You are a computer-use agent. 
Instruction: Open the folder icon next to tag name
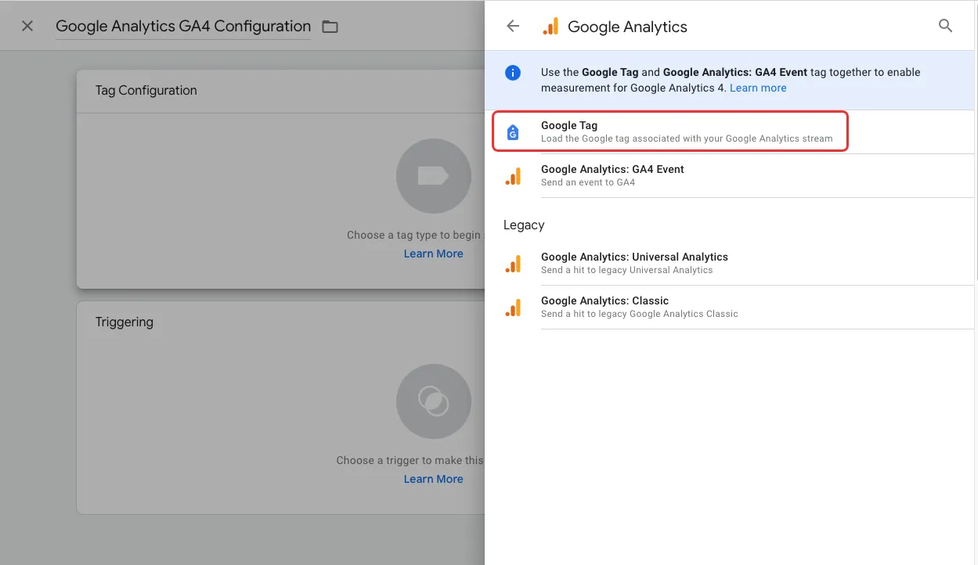click(x=330, y=27)
